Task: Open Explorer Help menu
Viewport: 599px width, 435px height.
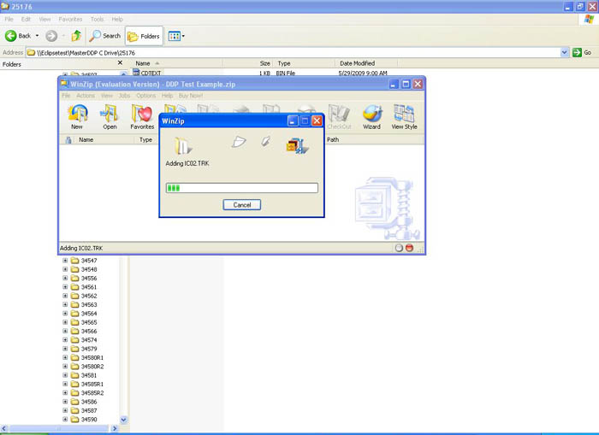Action: [117, 19]
